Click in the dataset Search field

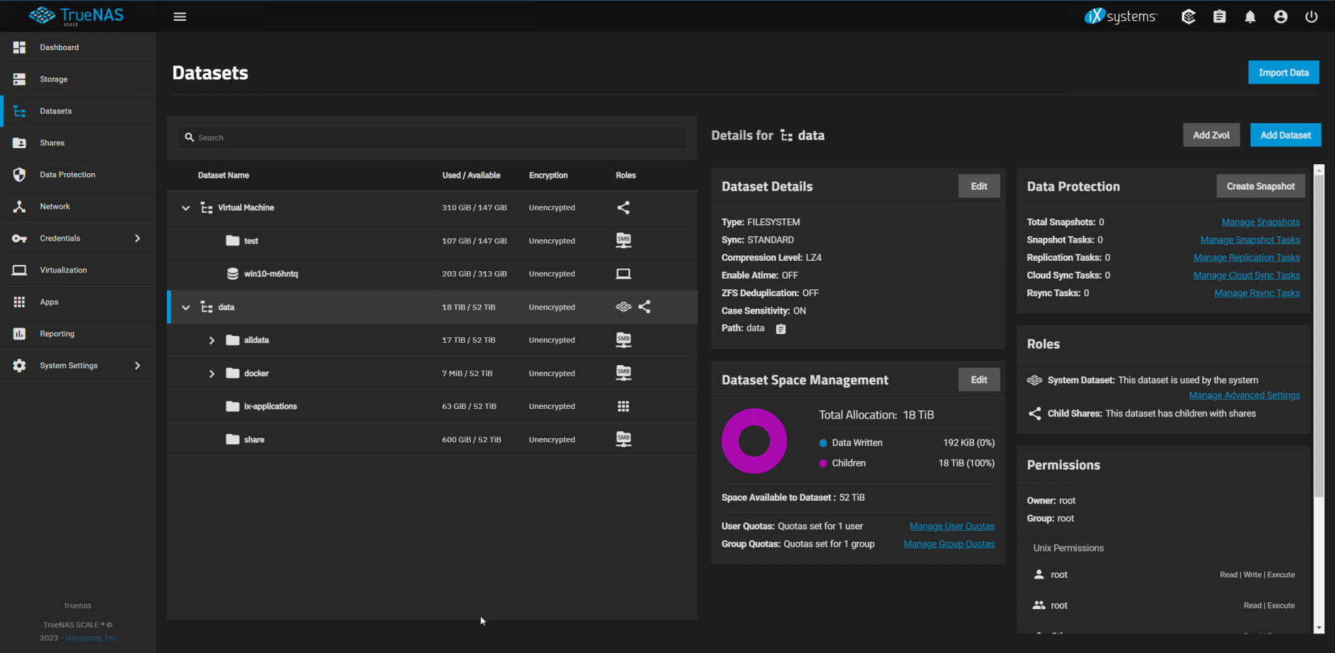(432, 138)
